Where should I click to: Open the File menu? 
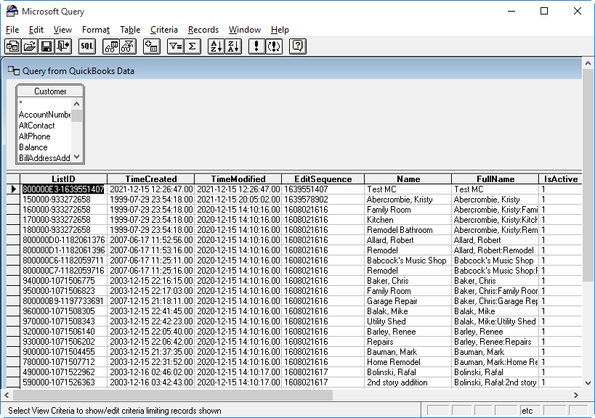pyautogui.click(x=12, y=30)
